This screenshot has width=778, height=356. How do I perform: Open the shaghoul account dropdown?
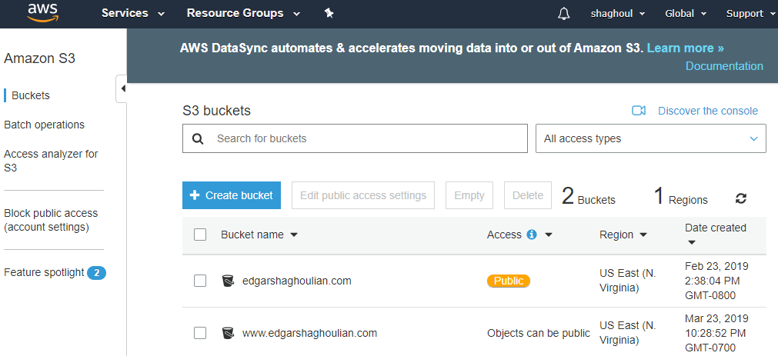click(x=618, y=14)
